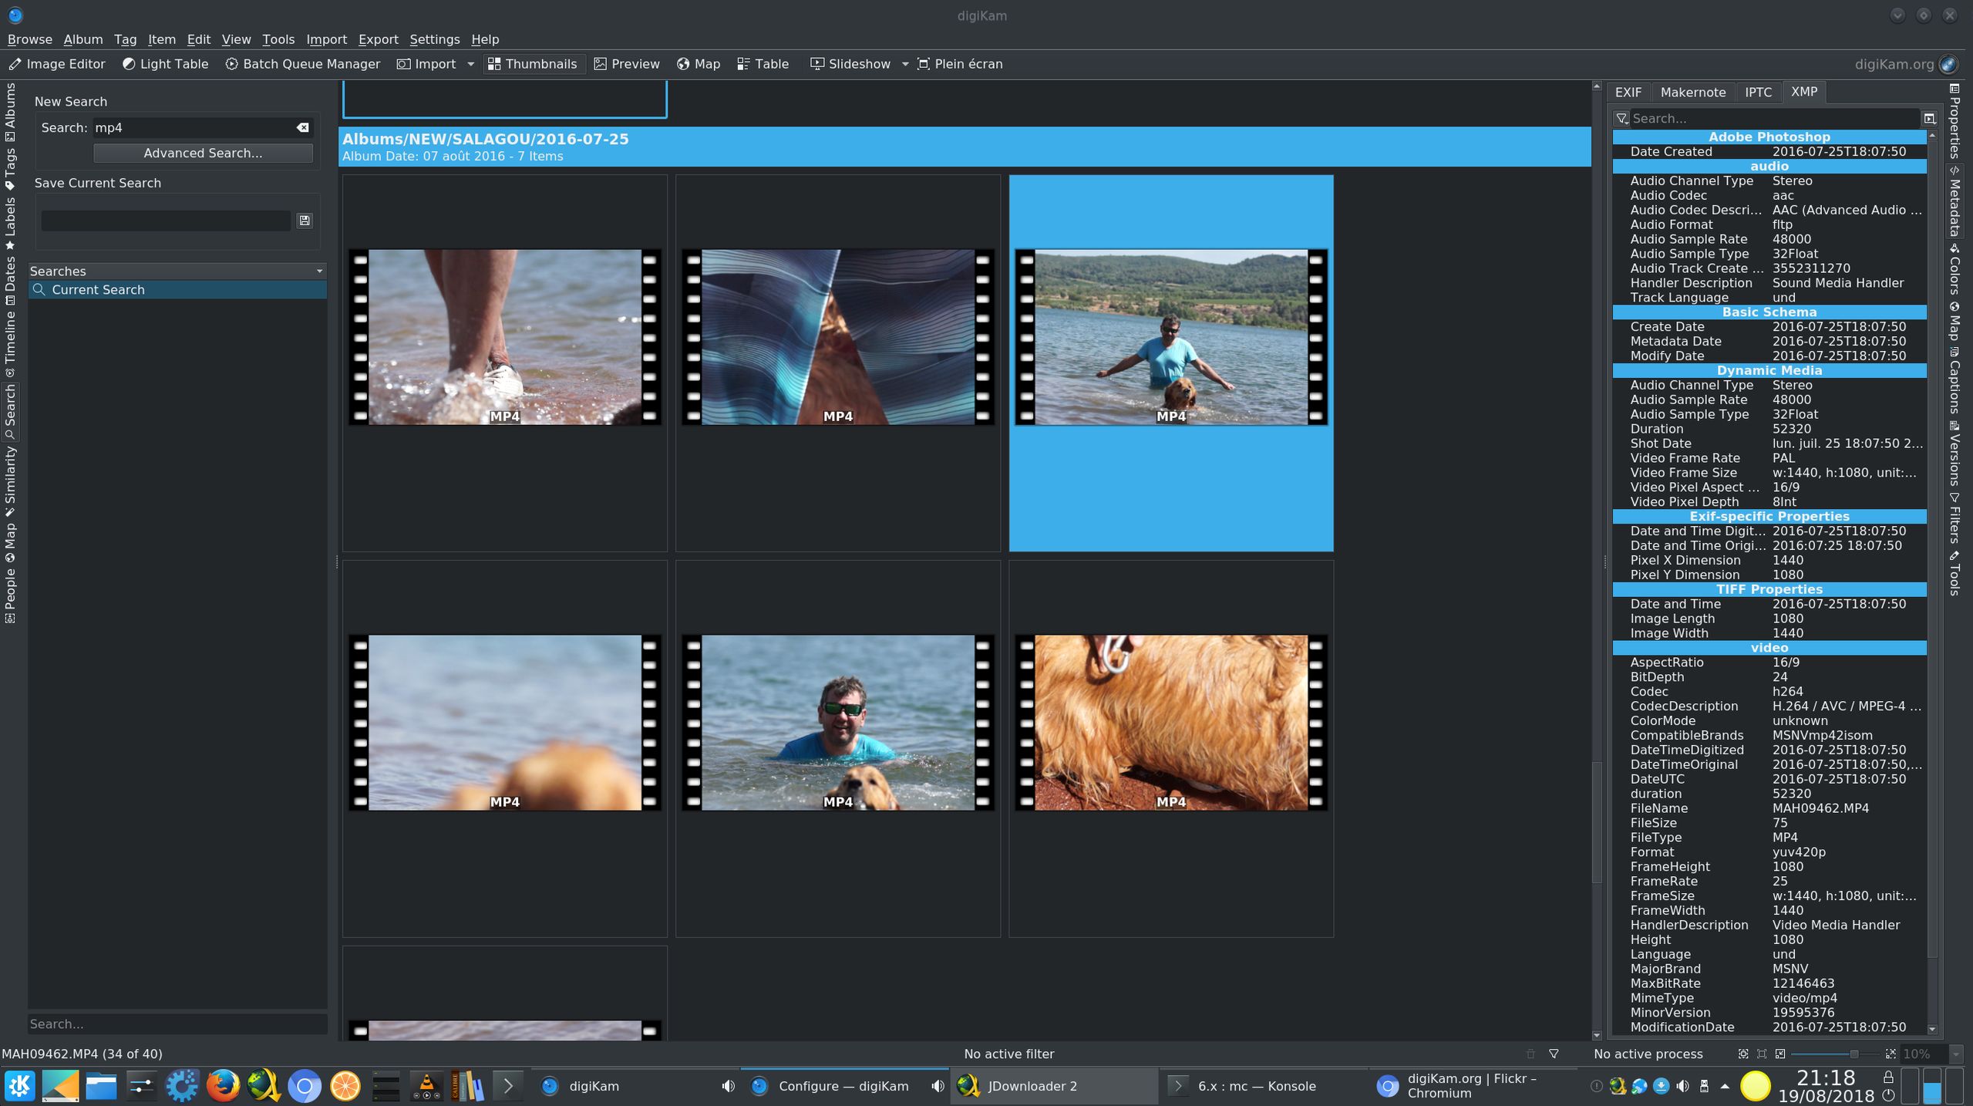Click the status bar trash icon

(x=1530, y=1054)
